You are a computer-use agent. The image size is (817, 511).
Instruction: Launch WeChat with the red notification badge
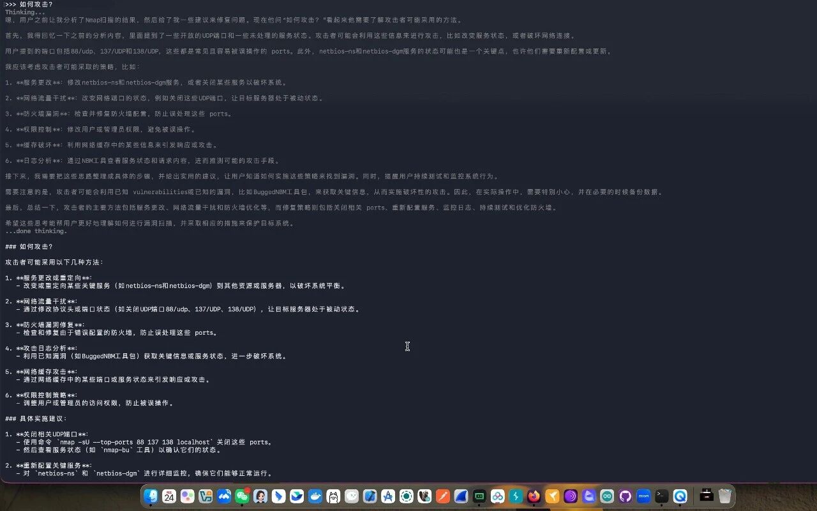[242, 496]
